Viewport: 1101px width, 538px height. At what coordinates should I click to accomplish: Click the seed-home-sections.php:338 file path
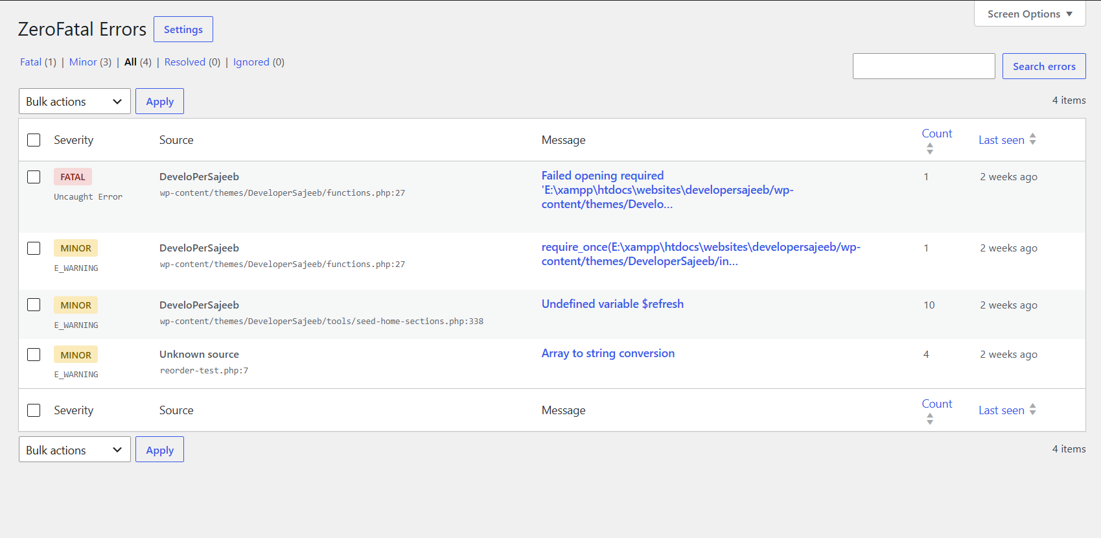point(321,322)
